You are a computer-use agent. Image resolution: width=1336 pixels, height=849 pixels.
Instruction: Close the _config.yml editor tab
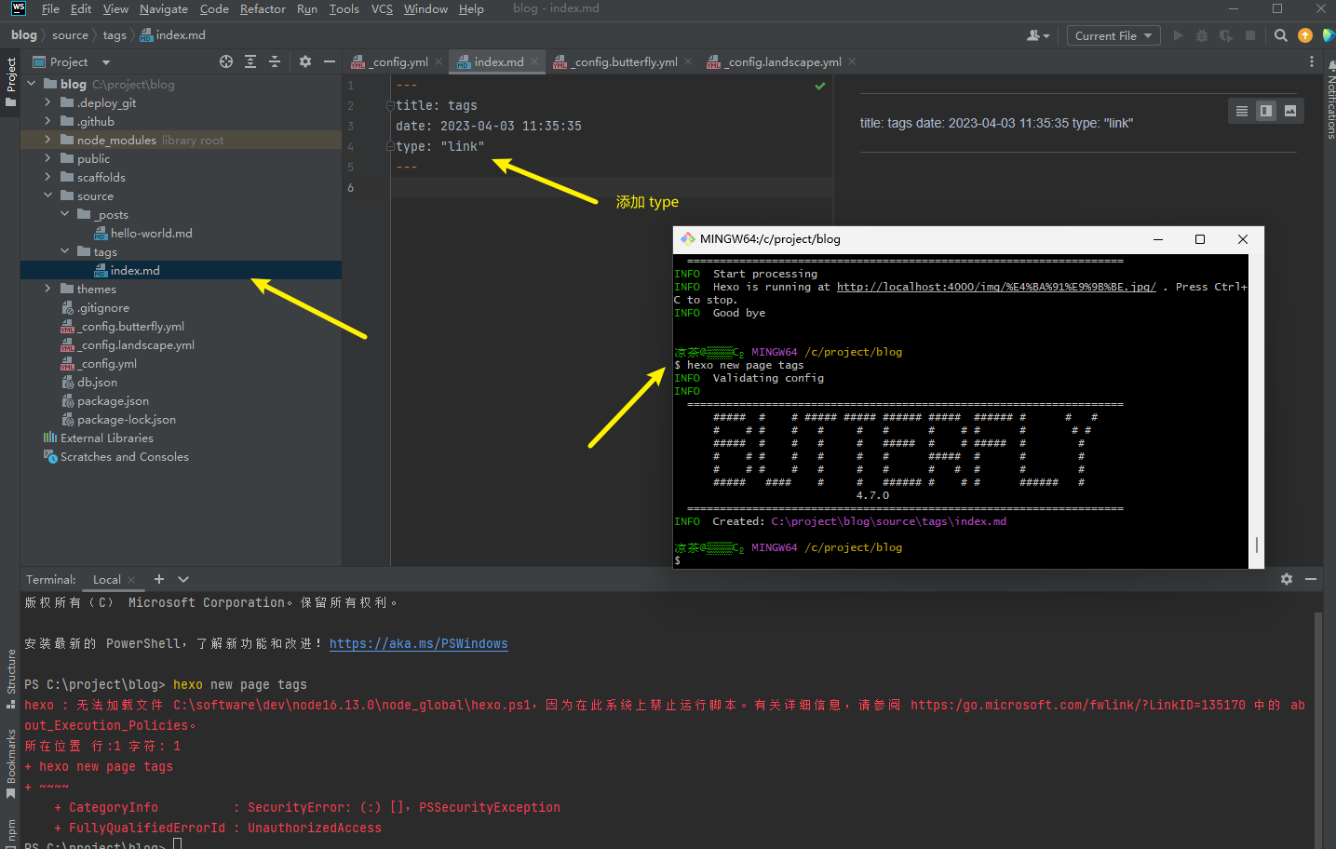[439, 61]
